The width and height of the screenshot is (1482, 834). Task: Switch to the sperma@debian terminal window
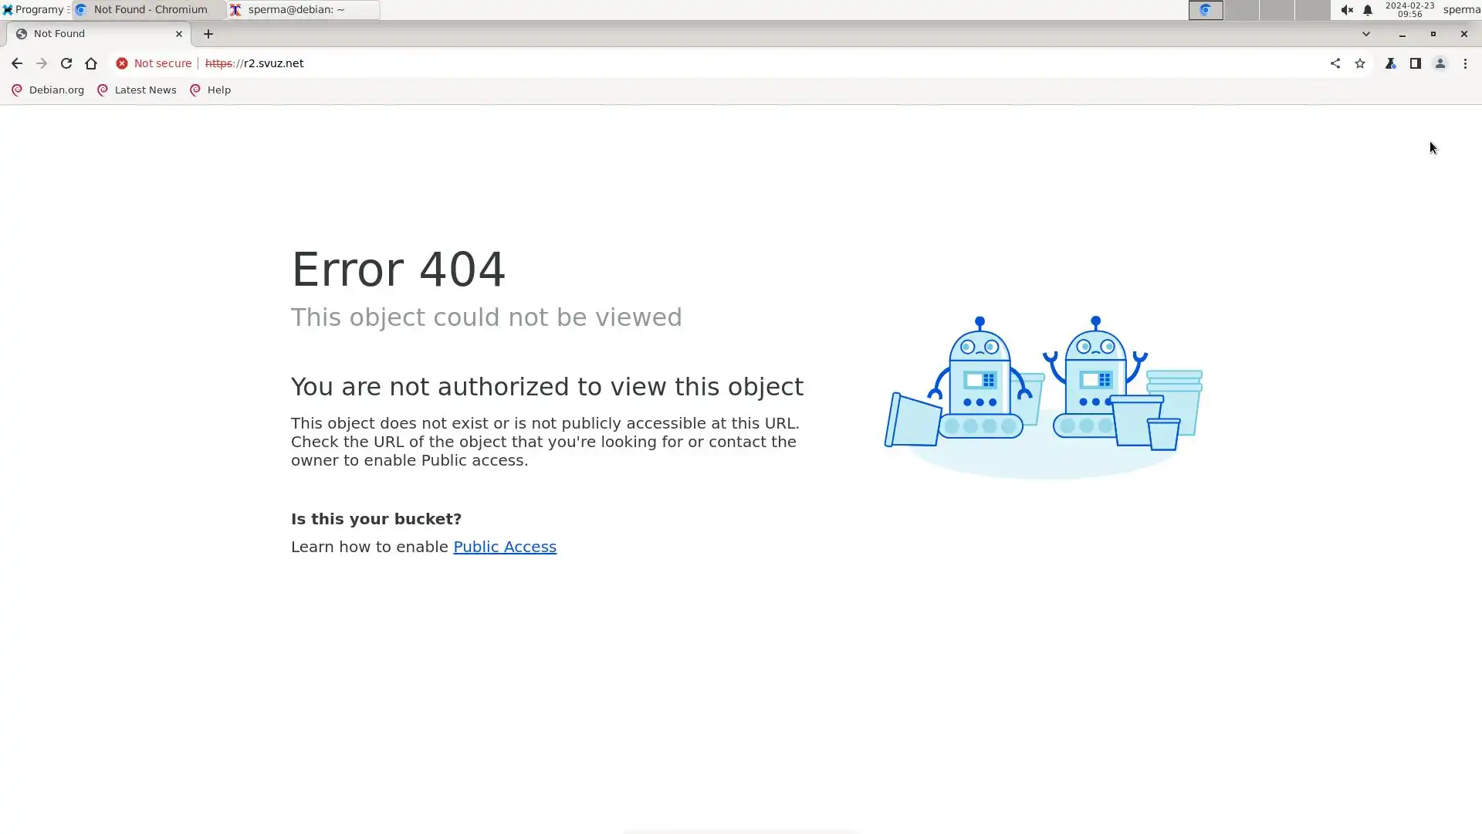301,10
